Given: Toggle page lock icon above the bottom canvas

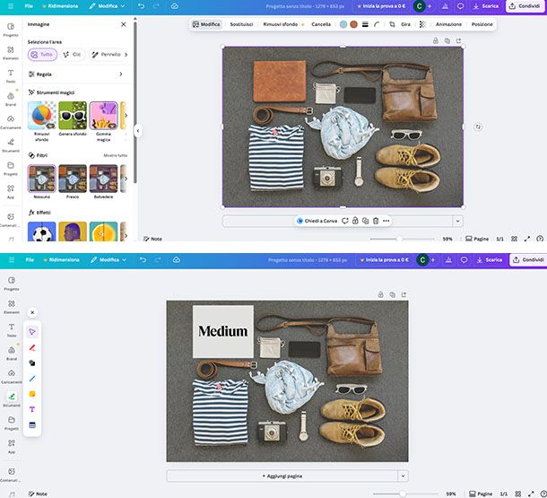Looking at the screenshot, I should pos(380,294).
